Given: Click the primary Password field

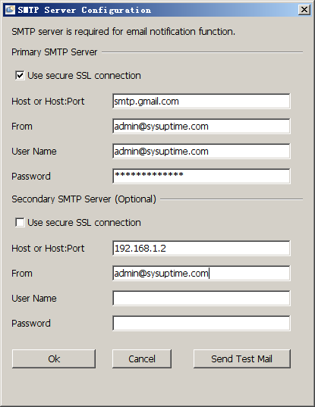Looking at the screenshot, I should tap(201, 176).
